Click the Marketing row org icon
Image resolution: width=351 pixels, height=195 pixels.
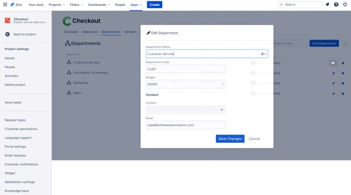[69, 83]
